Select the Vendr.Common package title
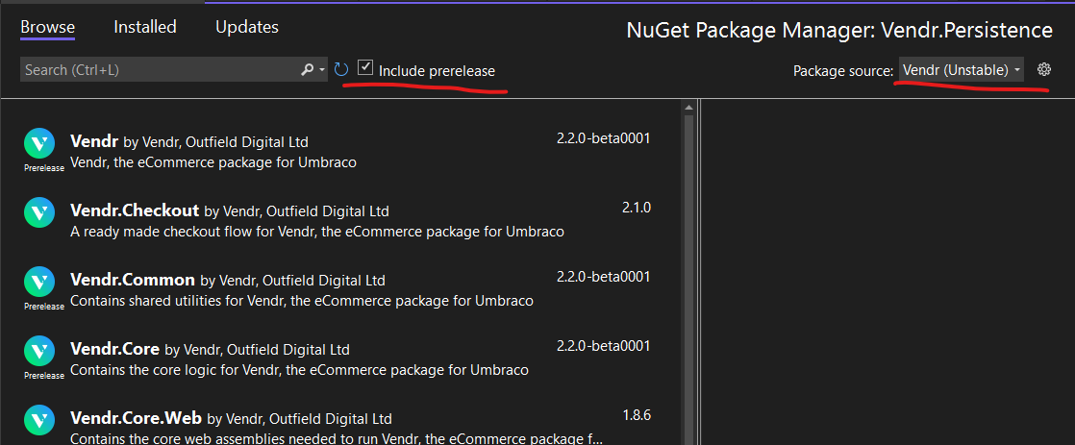Image resolution: width=1075 pixels, height=445 pixels. pos(133,279)
